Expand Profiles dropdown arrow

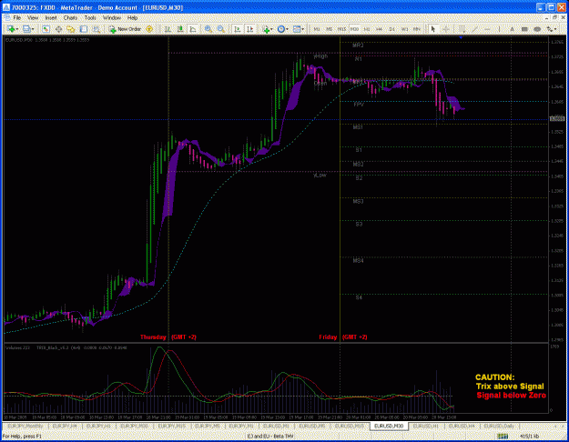click(x=33, y=29)
